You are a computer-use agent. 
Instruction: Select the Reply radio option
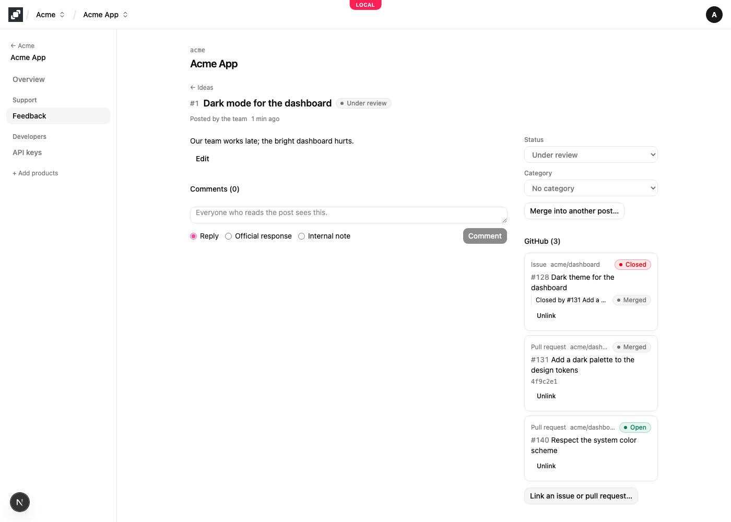click(194, 236)
